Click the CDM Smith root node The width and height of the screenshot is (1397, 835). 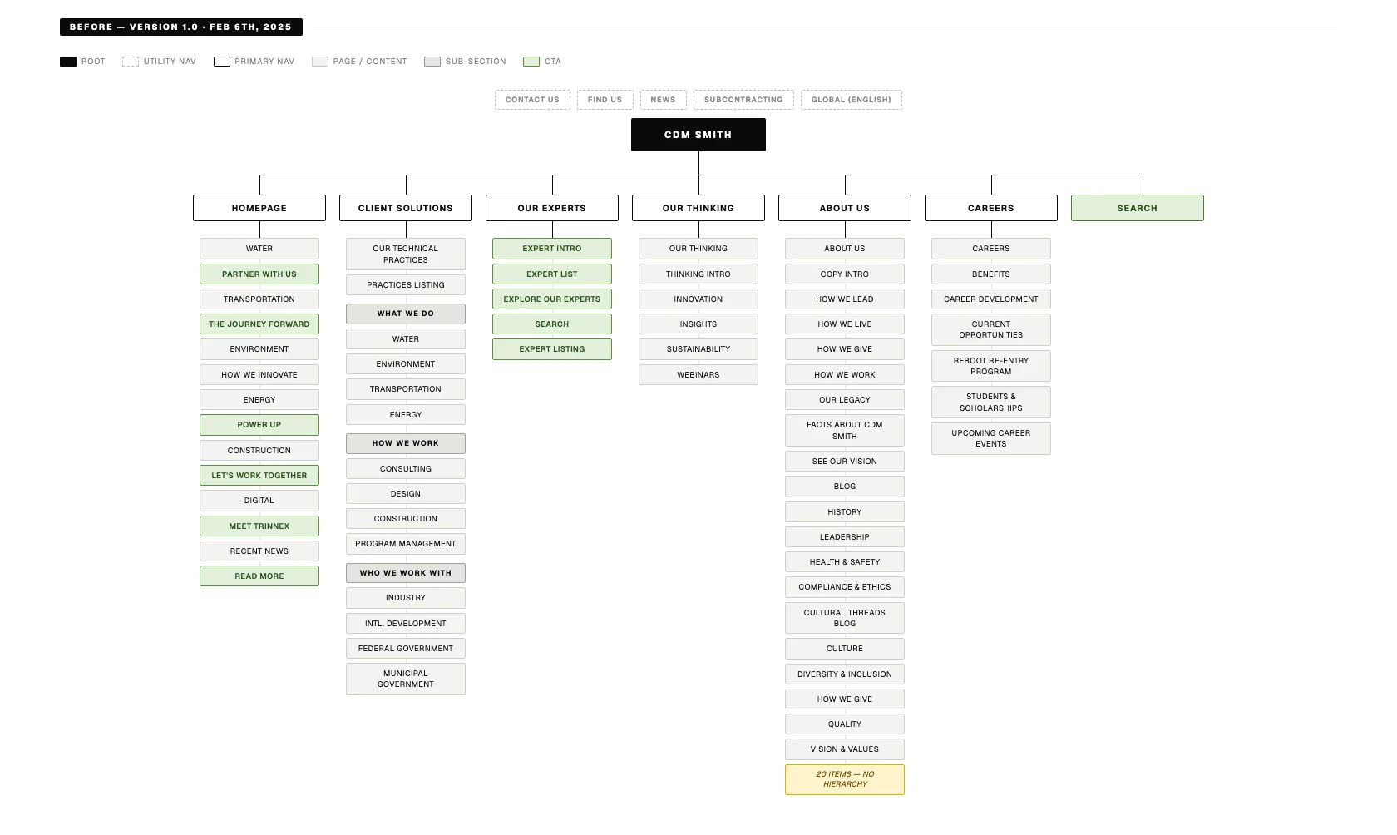(698, 135)
